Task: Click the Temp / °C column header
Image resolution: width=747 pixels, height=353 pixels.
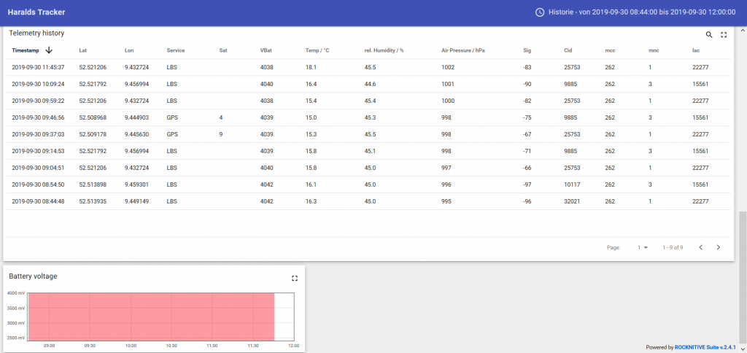Action: [317, 50]
